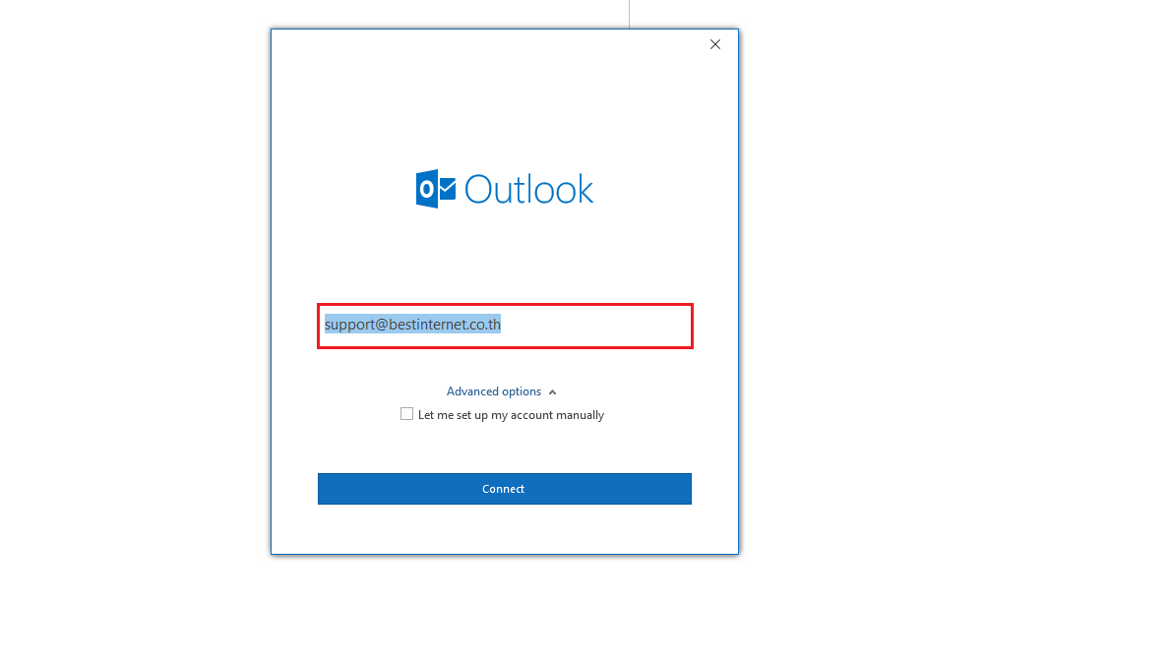
Task: Click the white envelope in the Outlook logo
Action: (x=447, y=188)
